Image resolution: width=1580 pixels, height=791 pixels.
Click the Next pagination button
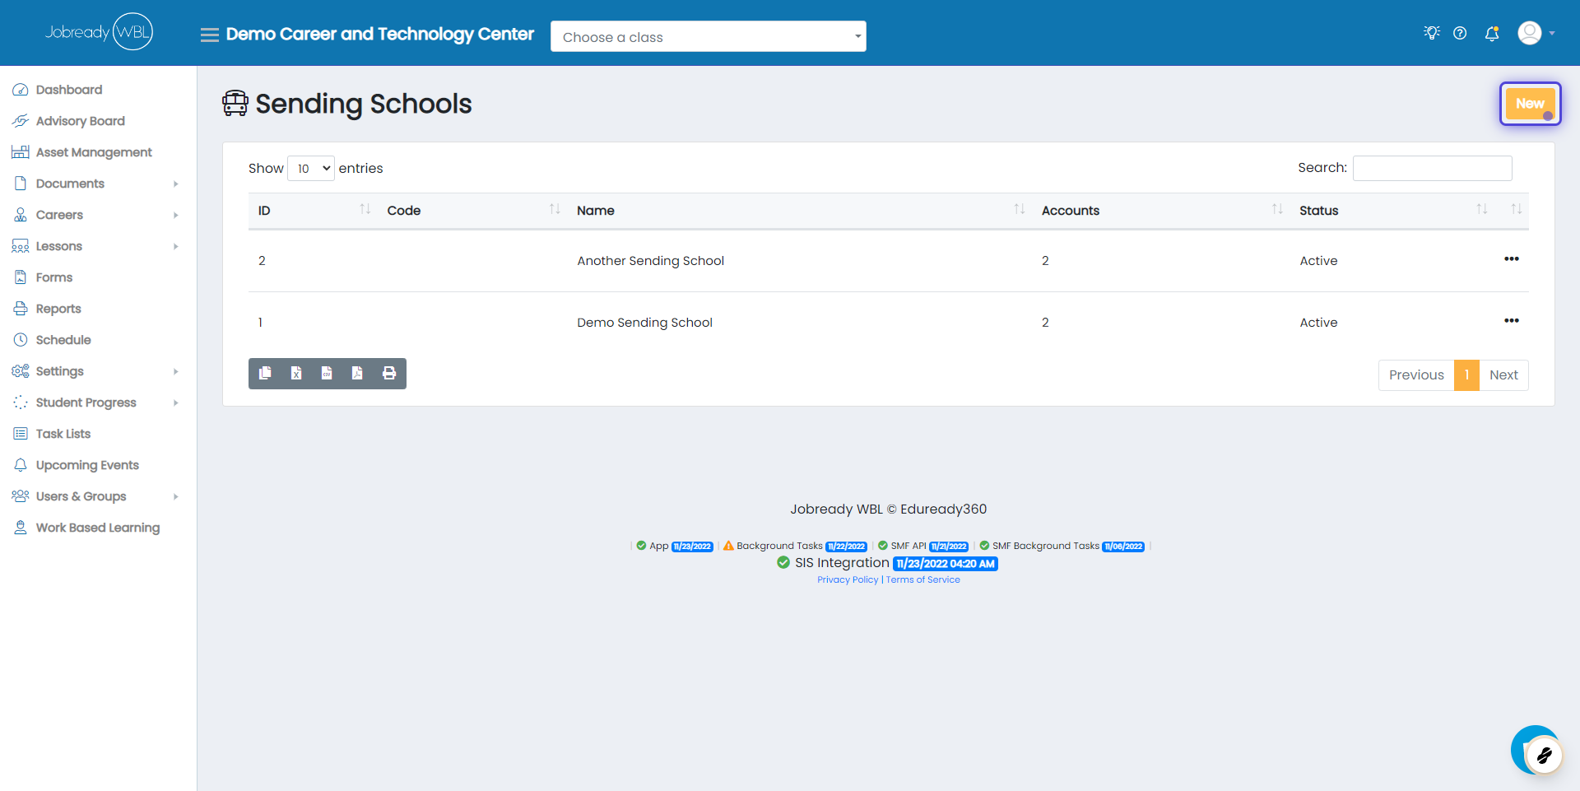tap(1503, 375)
